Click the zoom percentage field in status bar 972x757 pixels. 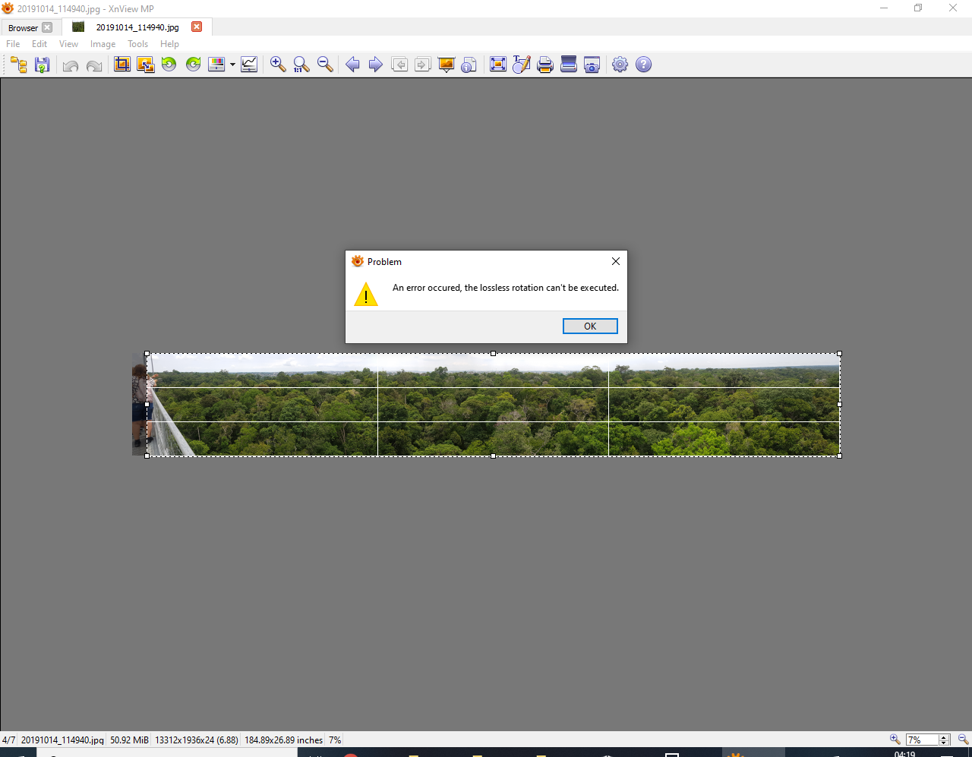(922, 740)
